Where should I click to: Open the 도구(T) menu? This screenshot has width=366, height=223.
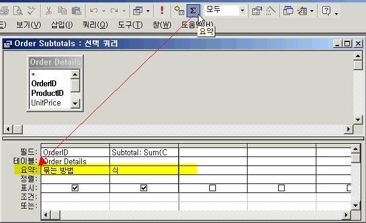130,25
